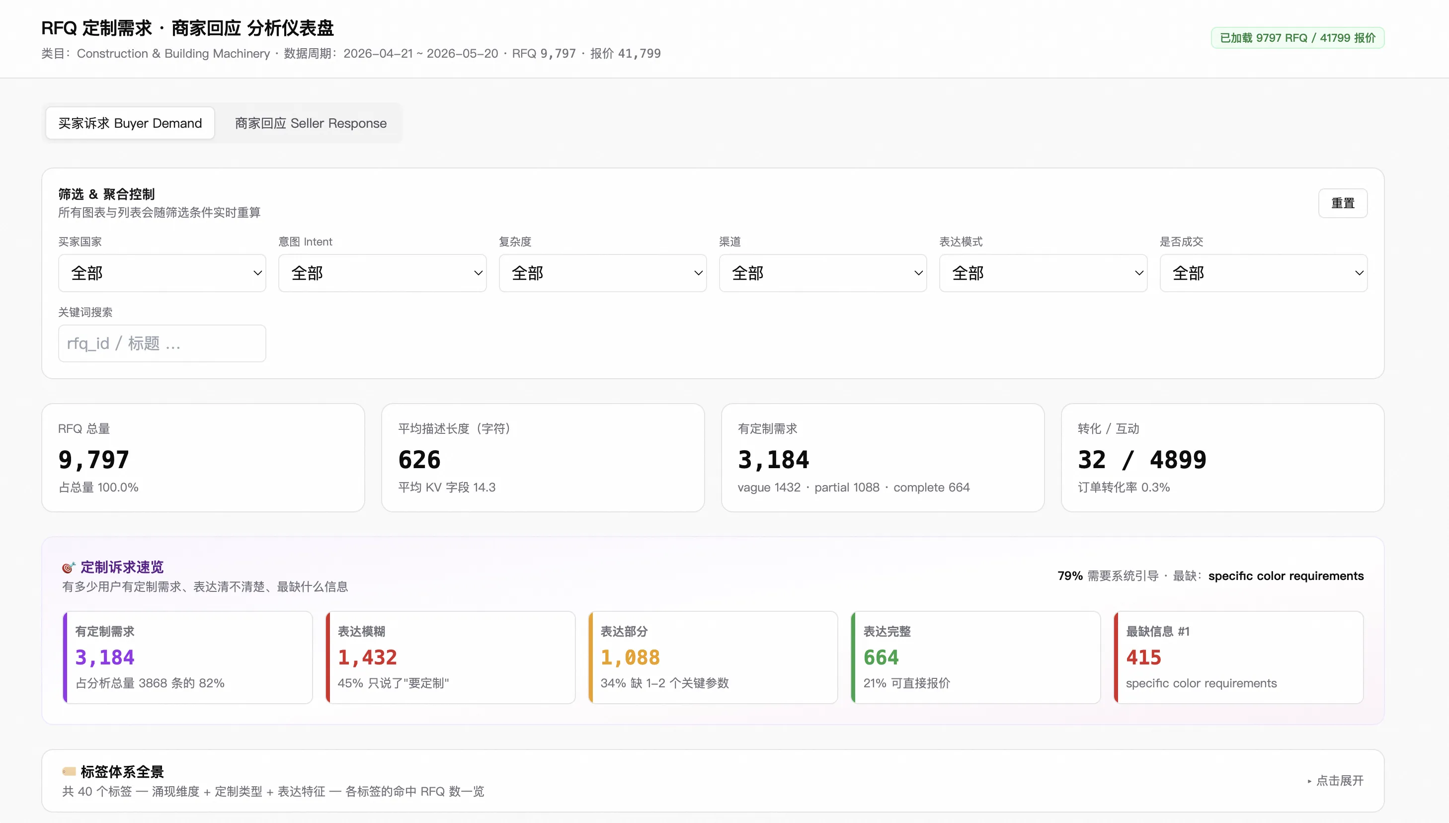Click the 筛选 & 聚合控制 heading
The height and width of the screenshot is (823, 1449).
106,194
